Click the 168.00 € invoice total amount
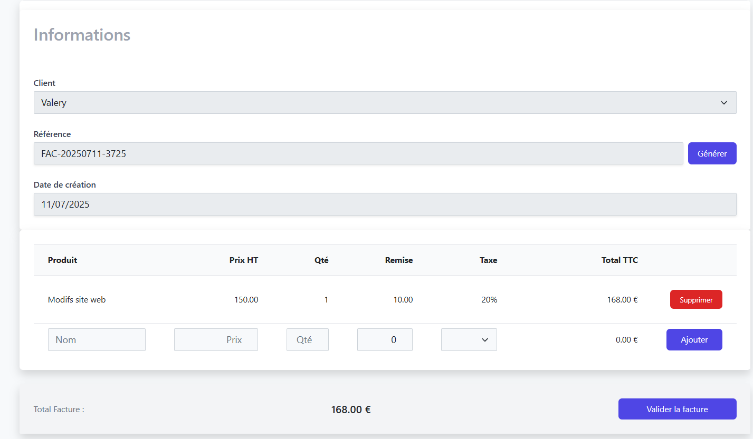The image size is (753, 439). click(351, 409)
